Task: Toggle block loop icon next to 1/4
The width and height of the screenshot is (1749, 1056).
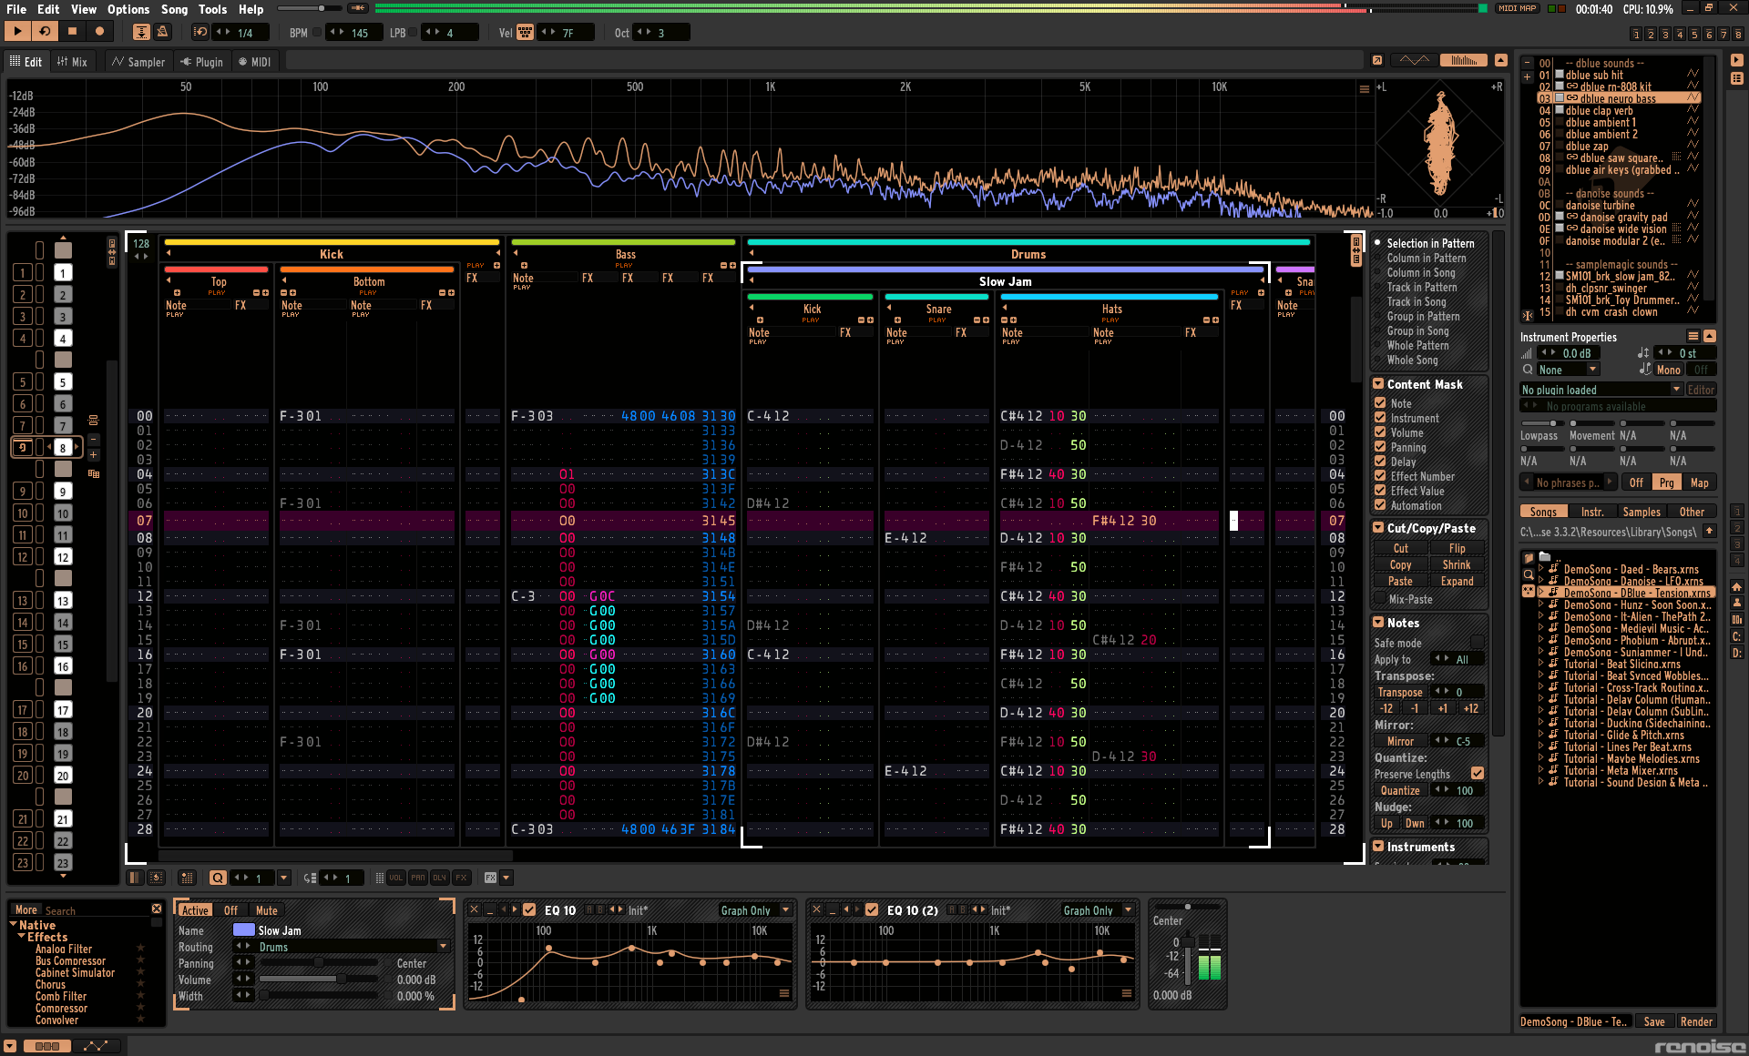Action: [x=200, y=32]
